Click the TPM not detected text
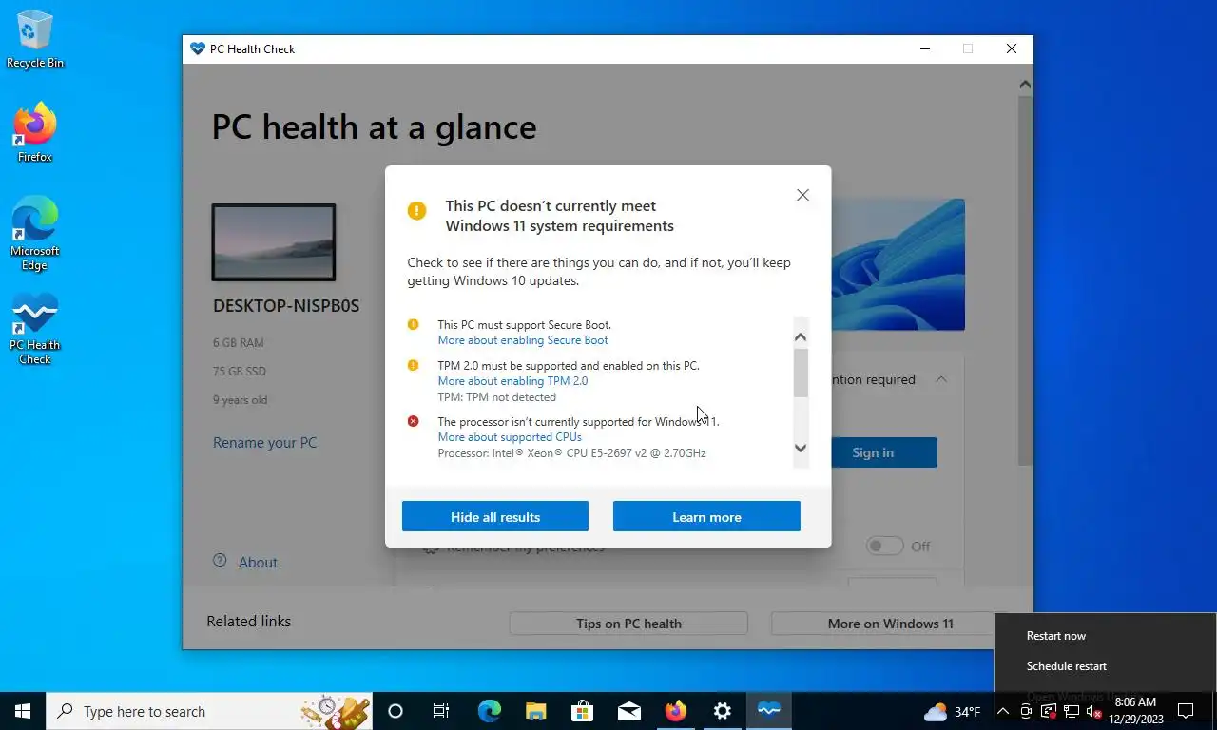This screenshot has height=730, width=1217. (x=496, y=397)
